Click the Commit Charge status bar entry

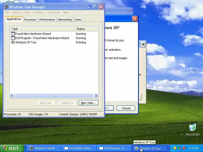click(78, 114)
